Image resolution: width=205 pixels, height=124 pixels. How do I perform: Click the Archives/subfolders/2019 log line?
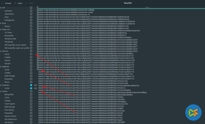tap(88, 40)
